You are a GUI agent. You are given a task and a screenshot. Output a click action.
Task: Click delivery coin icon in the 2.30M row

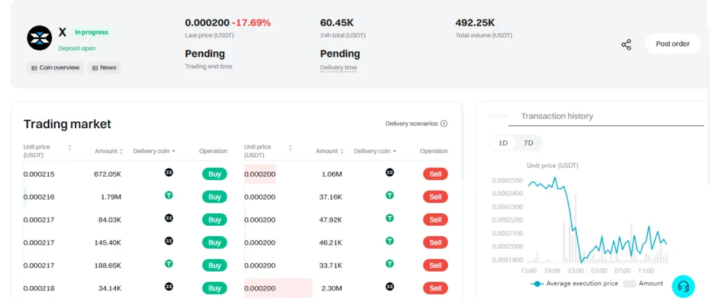point(390,286)
